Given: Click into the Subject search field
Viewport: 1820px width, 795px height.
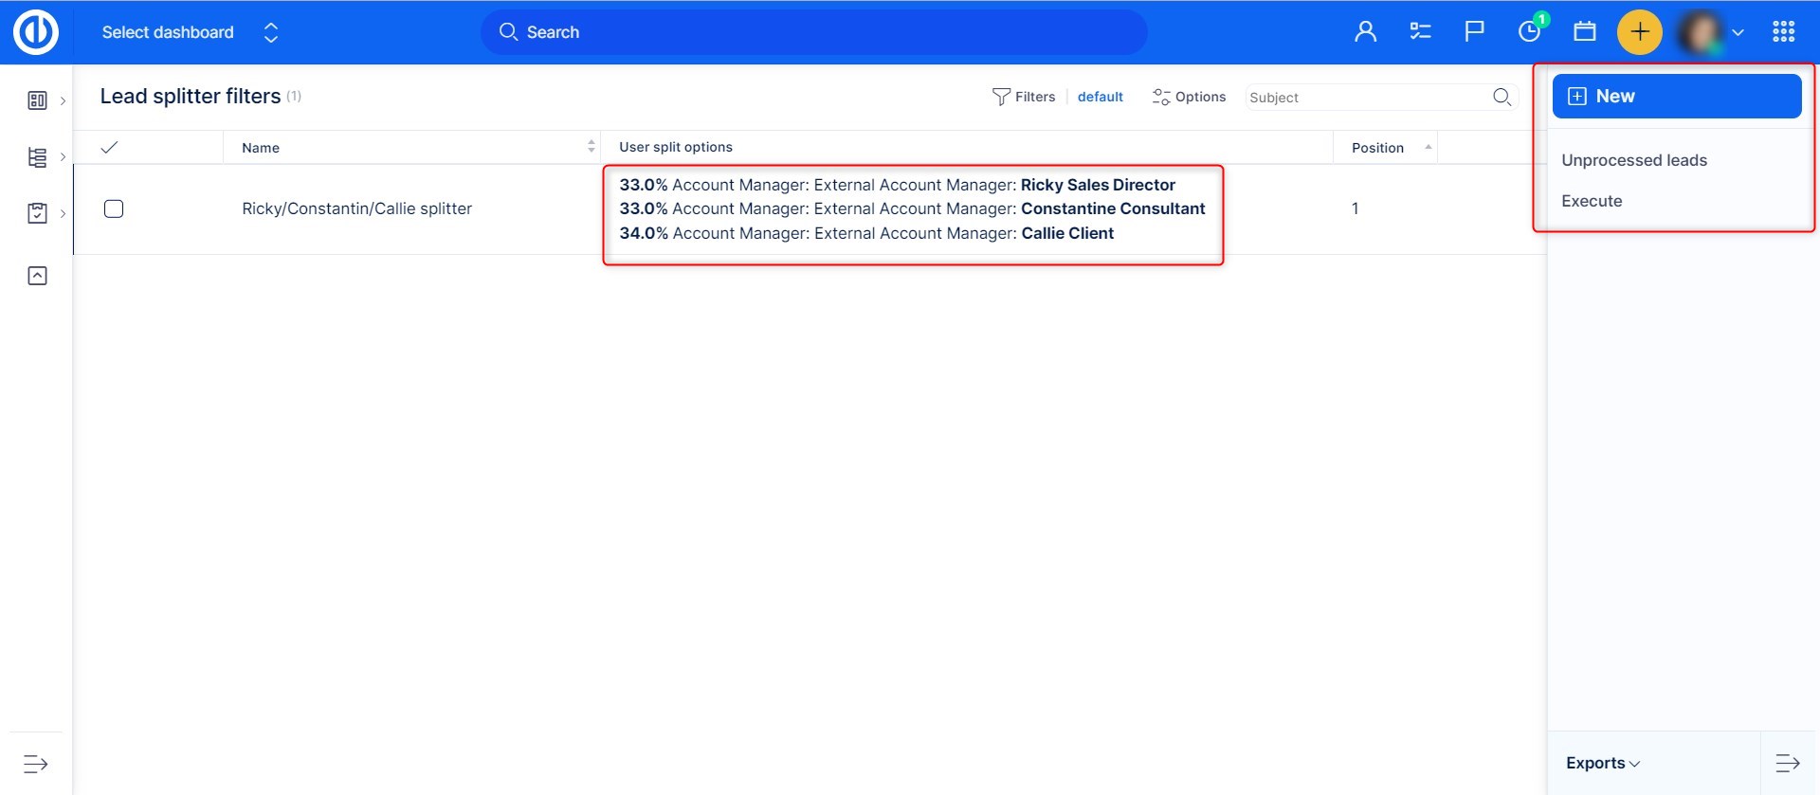Looking at the screenshot, I should 1365,98.
